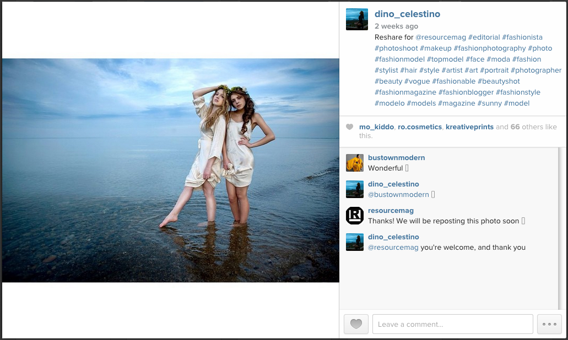The width and height of the screenshot is (568, 340).
Task: Click the @bustownmodern mention in reply
Action: 398,195
